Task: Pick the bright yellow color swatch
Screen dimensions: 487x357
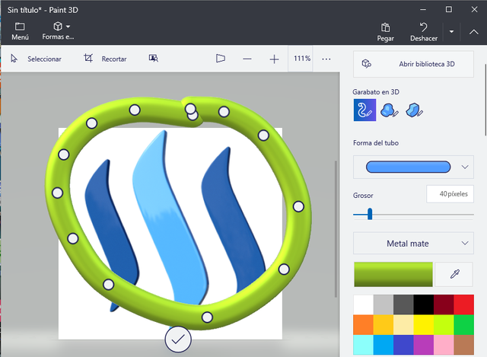Action: point(424,325)
